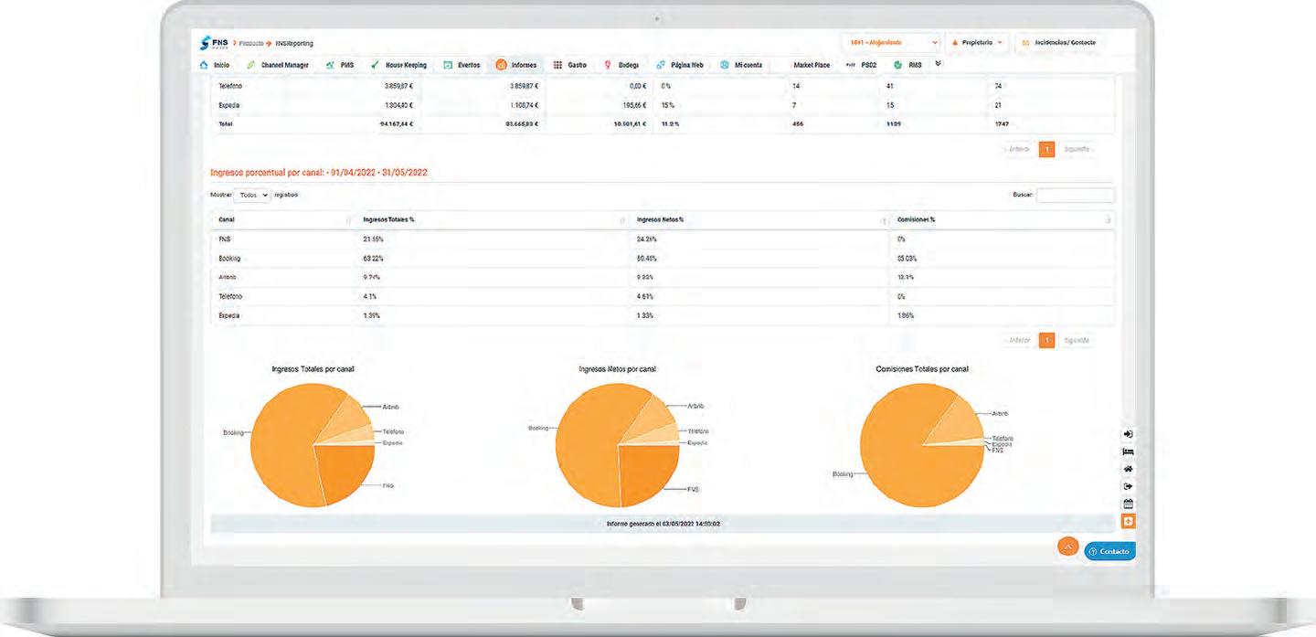Click the House Keeping checkmark icon
This screenshot has width=1316, height=637.
tap(376, 65)
